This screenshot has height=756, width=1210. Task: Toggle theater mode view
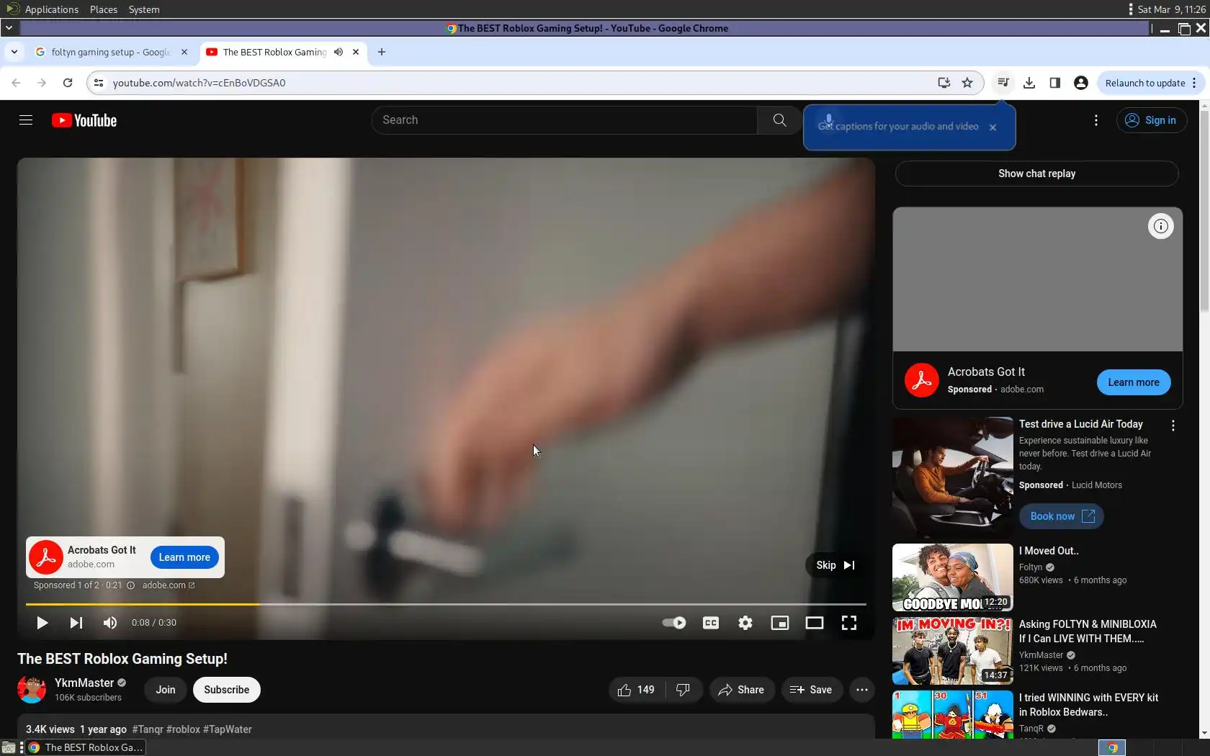point(815,623)
